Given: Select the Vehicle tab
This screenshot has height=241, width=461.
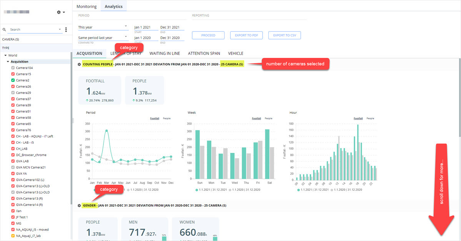Looking at the screenshot, I should (235, 53).
